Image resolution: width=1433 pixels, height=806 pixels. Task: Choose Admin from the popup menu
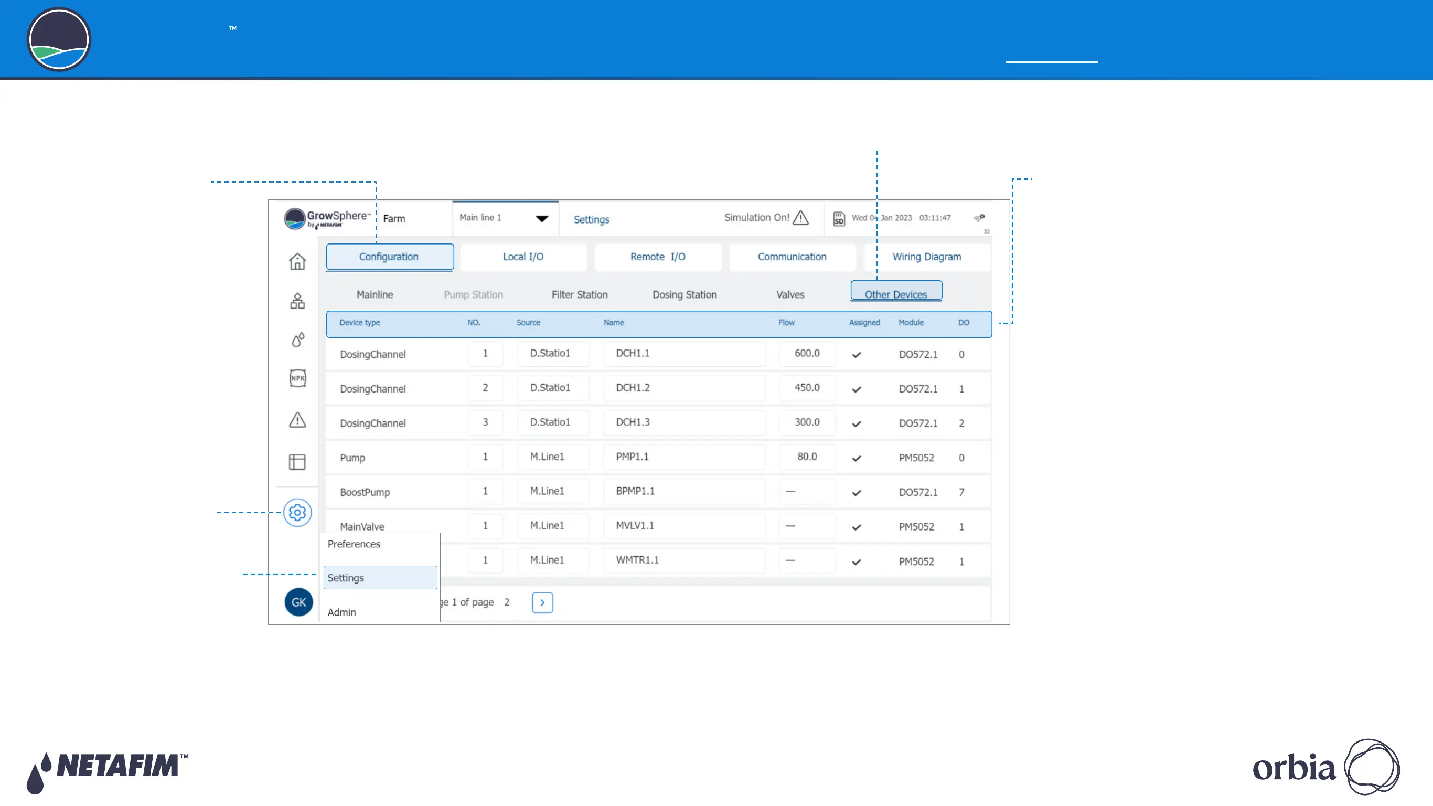(x=342, y=612)
